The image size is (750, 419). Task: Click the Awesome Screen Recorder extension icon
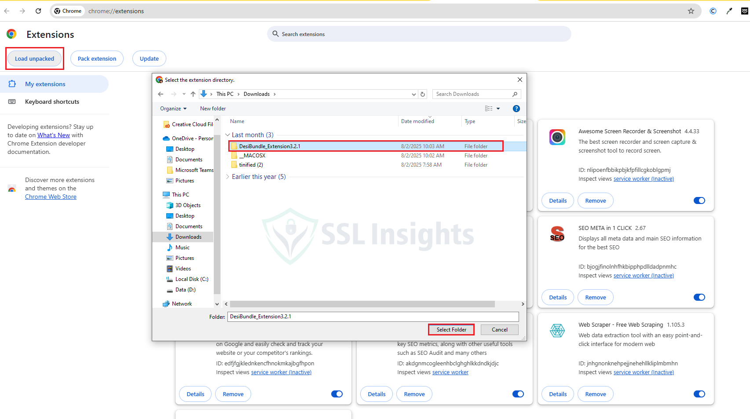(557, 137)
